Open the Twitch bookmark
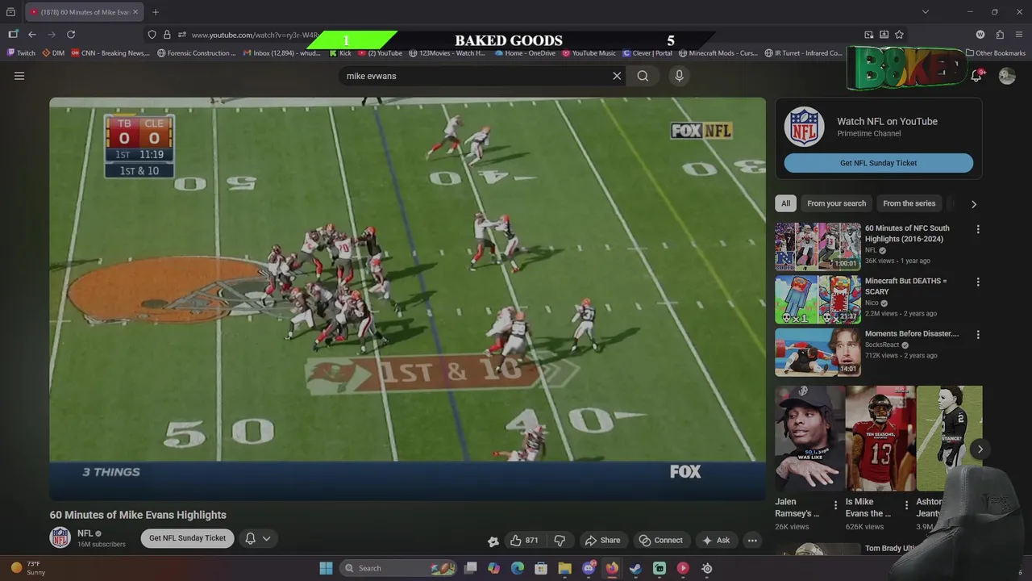Screen dimensions: 1032x581 (22, 53)
